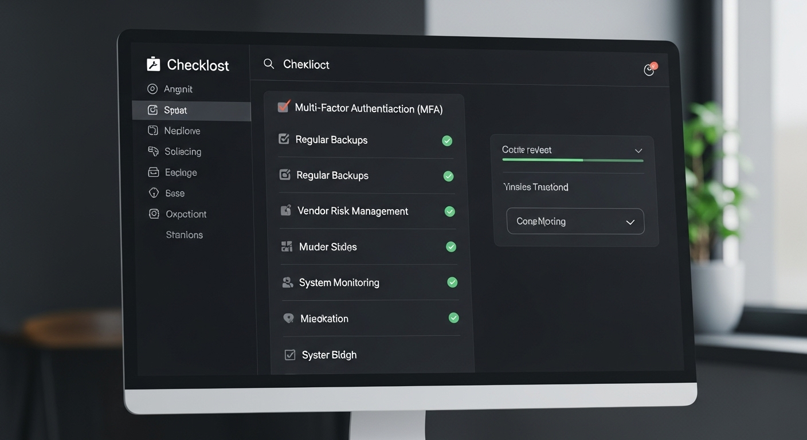Open the Nedlove sidebar item
The height and width of the screenshot is (440, 807).
pyautogui.click(x=182, y=131)
